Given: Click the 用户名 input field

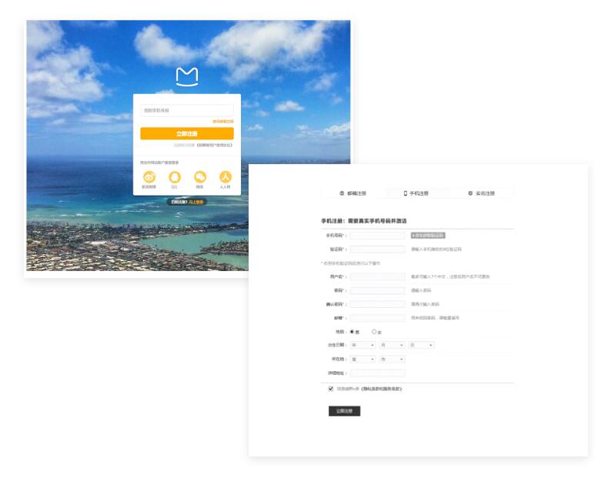Looking at the screenshot, I should (x=378, y=277).
